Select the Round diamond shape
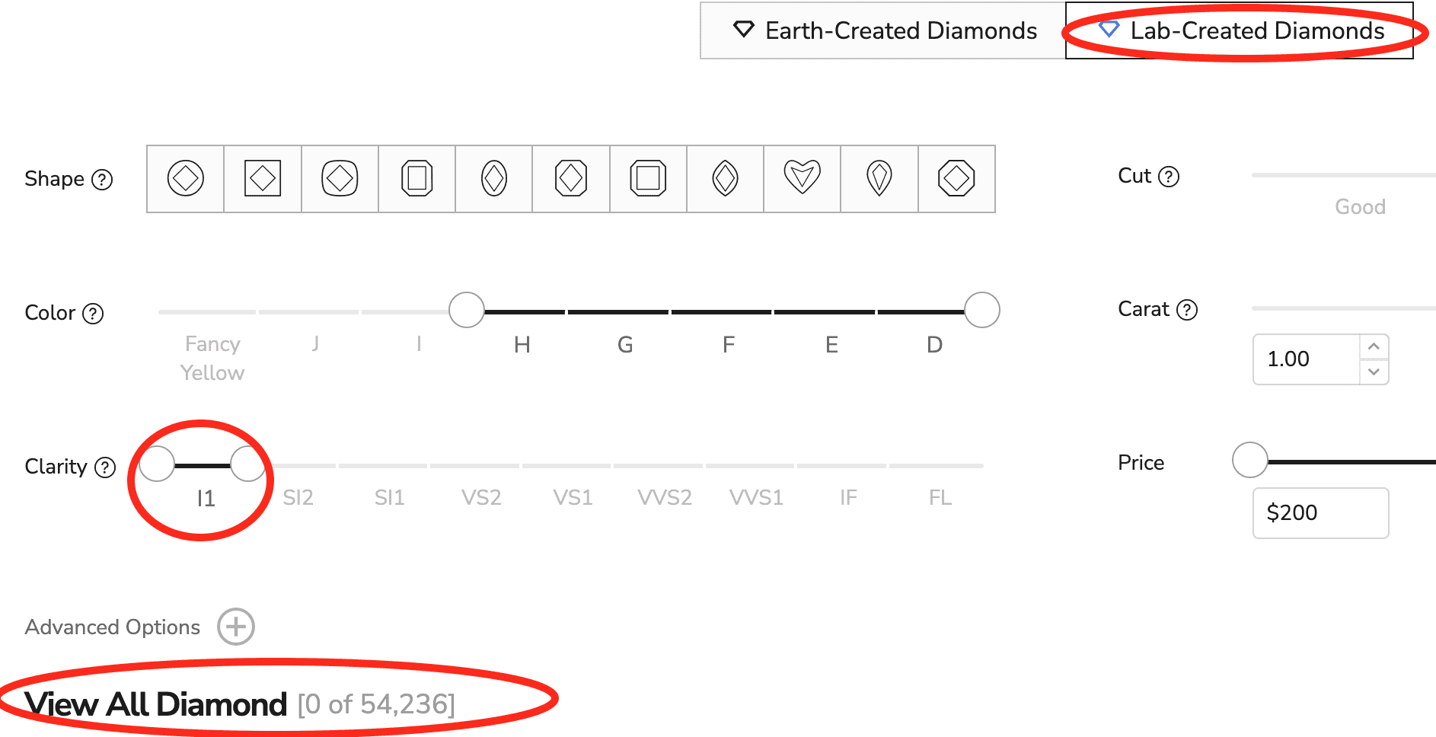The height and width of the screenshot is (737, 1436). tap(184, 178)
